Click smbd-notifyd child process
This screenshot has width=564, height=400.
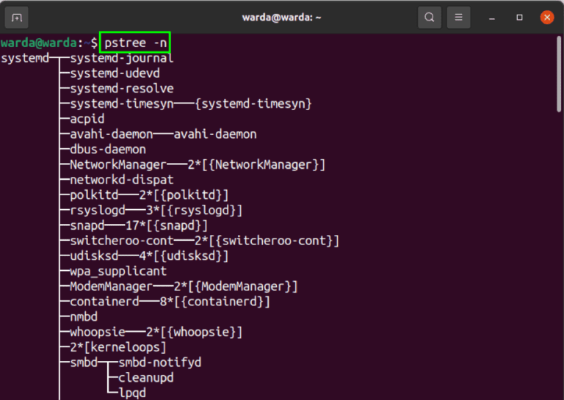pyautogui.click(x=159, y=363)
